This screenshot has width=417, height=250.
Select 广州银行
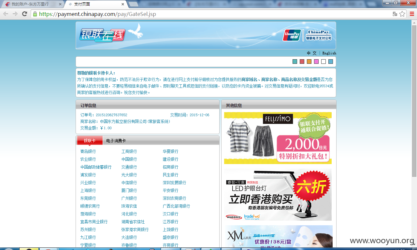pyautogui.click(x=129, y=198)
